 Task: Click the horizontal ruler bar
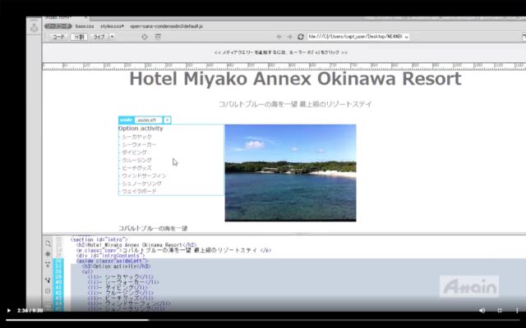(x=284, y=66)
